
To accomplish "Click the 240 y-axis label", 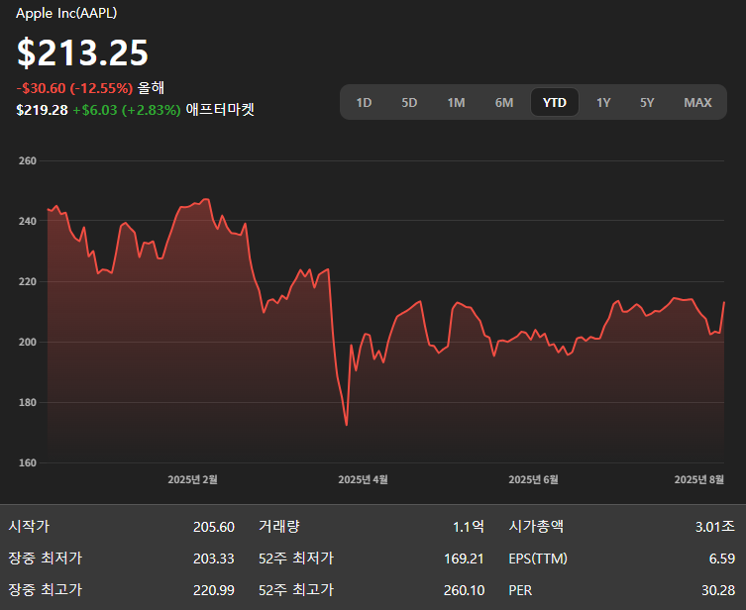I will tap(28, 221).
